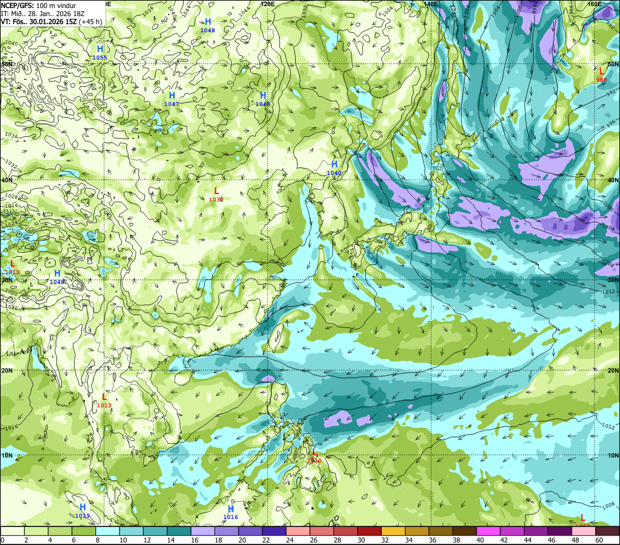Click the 10N label on the left edge
620x545 pixels.
tap(7, 455)
